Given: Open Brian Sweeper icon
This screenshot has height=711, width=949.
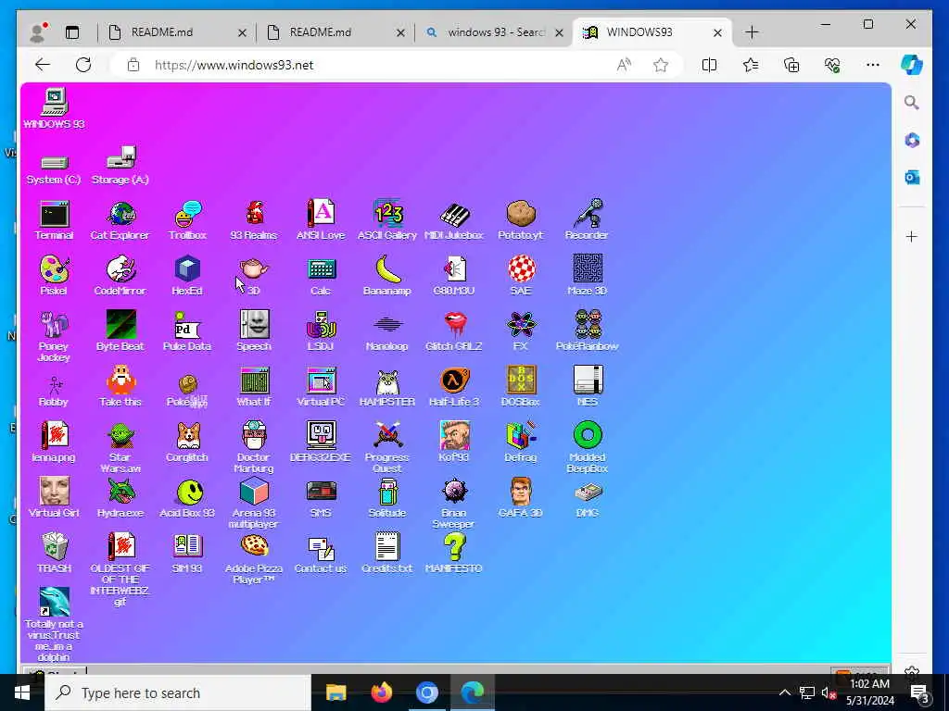Looking at the screenshot, I should pos(454,503).
